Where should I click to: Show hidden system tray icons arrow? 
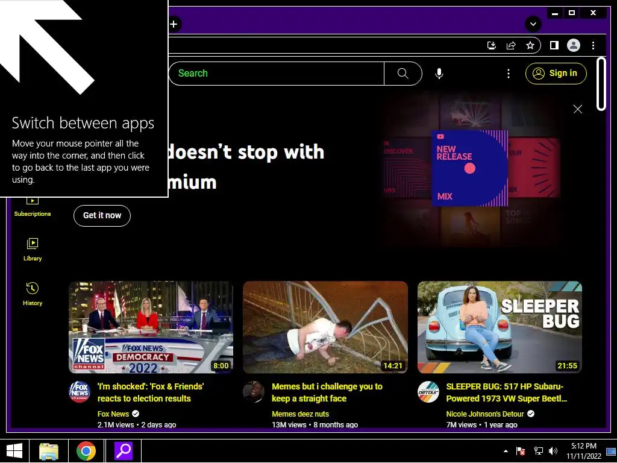506,451
